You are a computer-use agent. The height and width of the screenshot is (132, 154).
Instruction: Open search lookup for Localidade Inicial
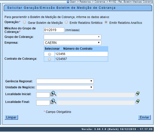(x=53, y=94)
